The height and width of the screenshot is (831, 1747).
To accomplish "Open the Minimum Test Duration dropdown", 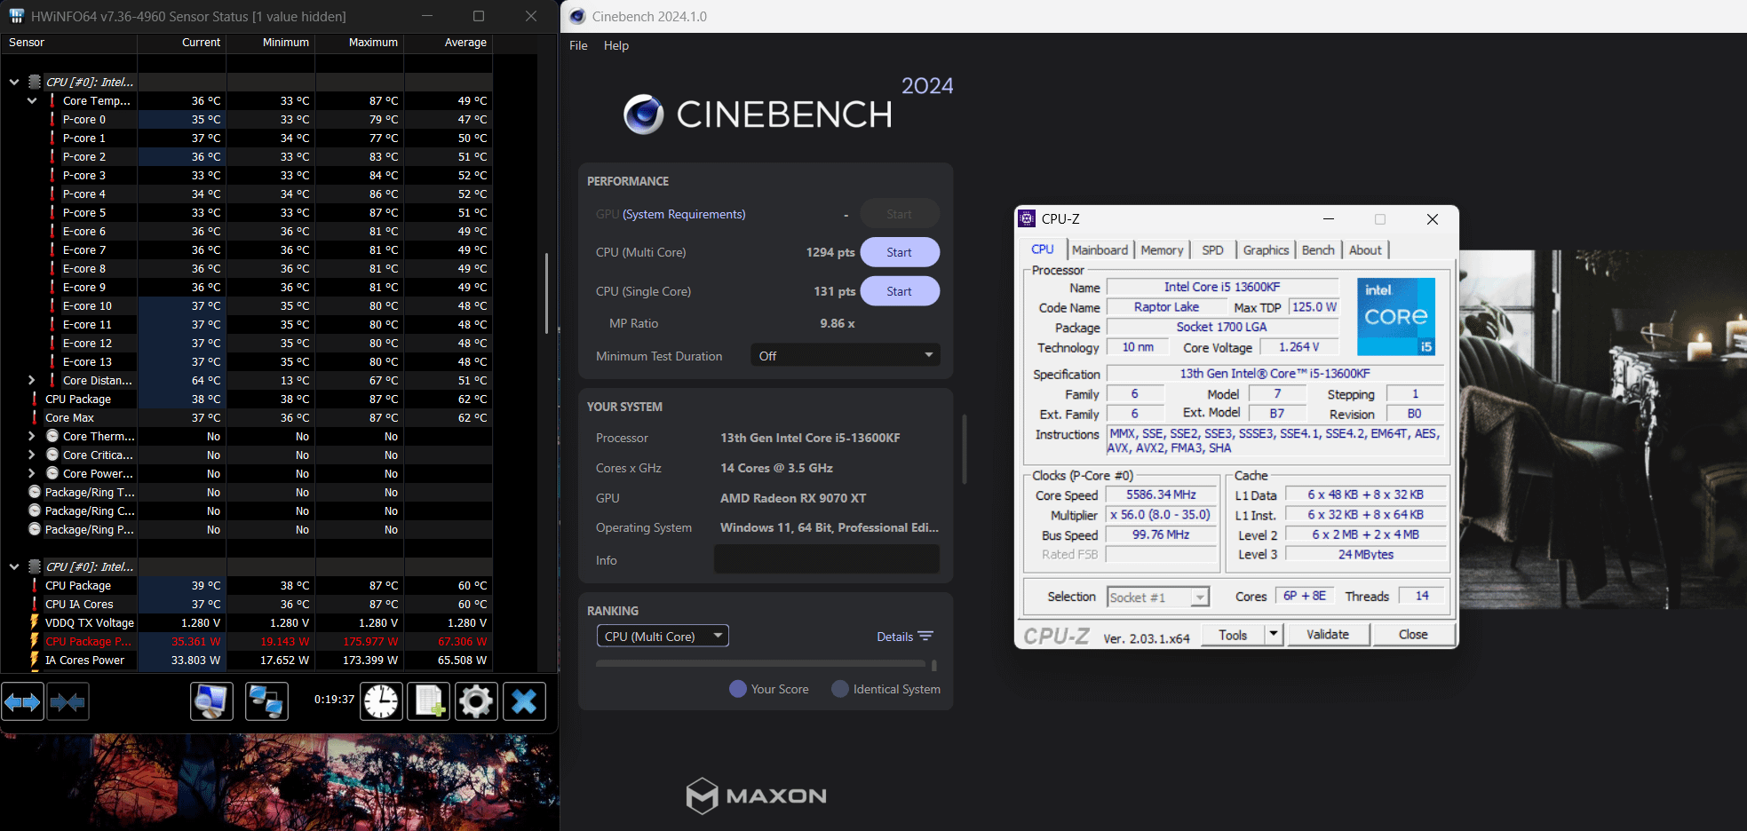I will click(845, 356).
